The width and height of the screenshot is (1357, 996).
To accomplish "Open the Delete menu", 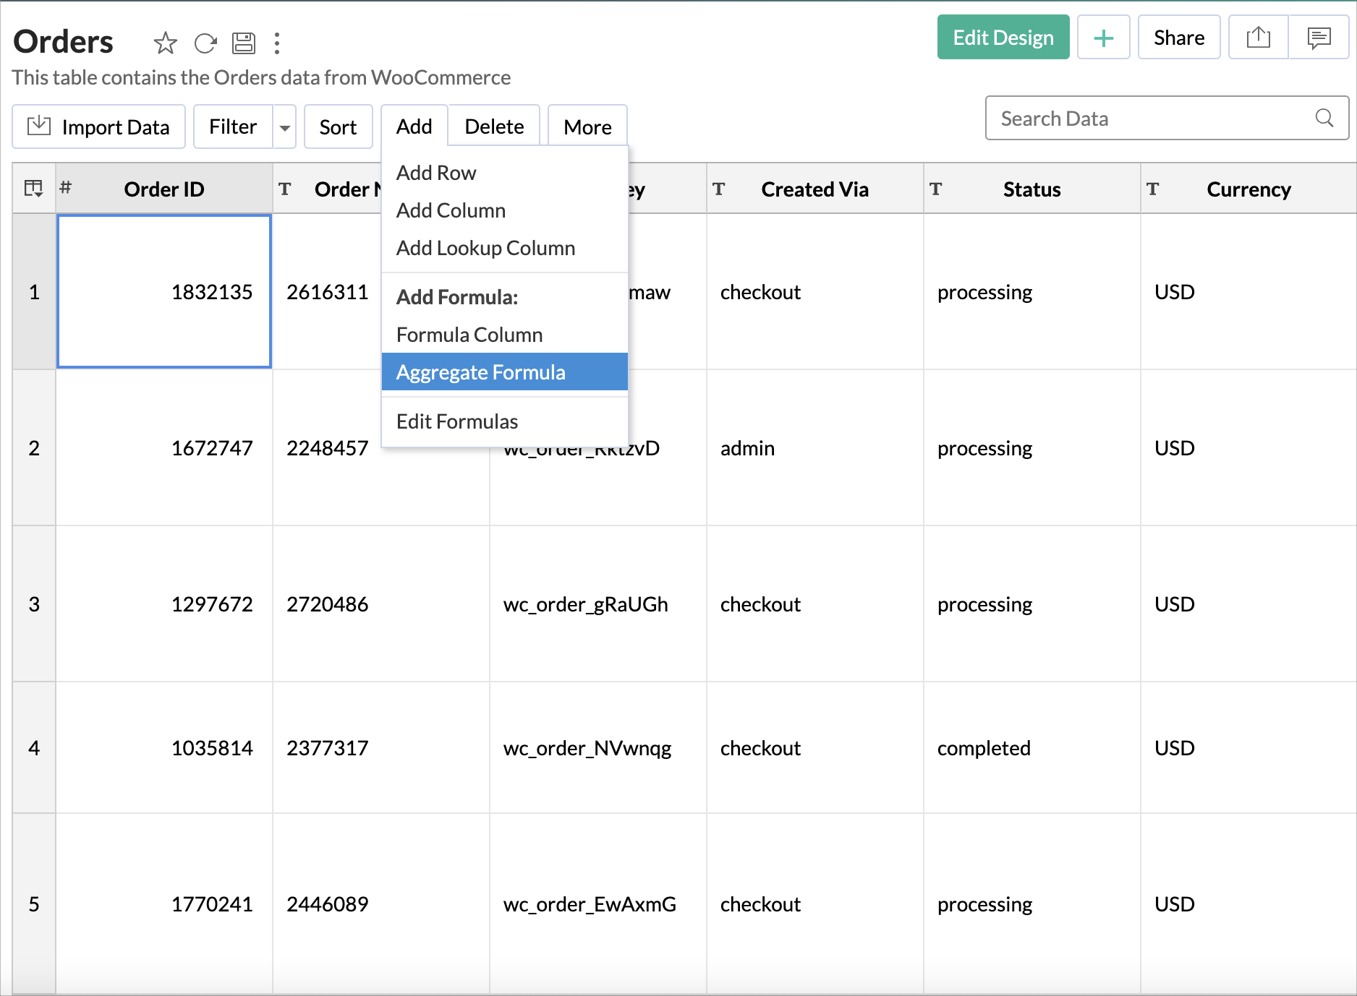I will click(x=493, y=126).
